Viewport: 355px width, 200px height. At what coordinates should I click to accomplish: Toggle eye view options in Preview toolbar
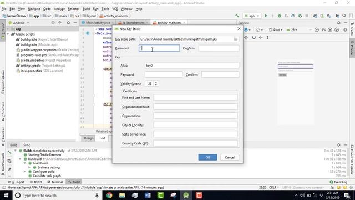(x=246, y=37)
